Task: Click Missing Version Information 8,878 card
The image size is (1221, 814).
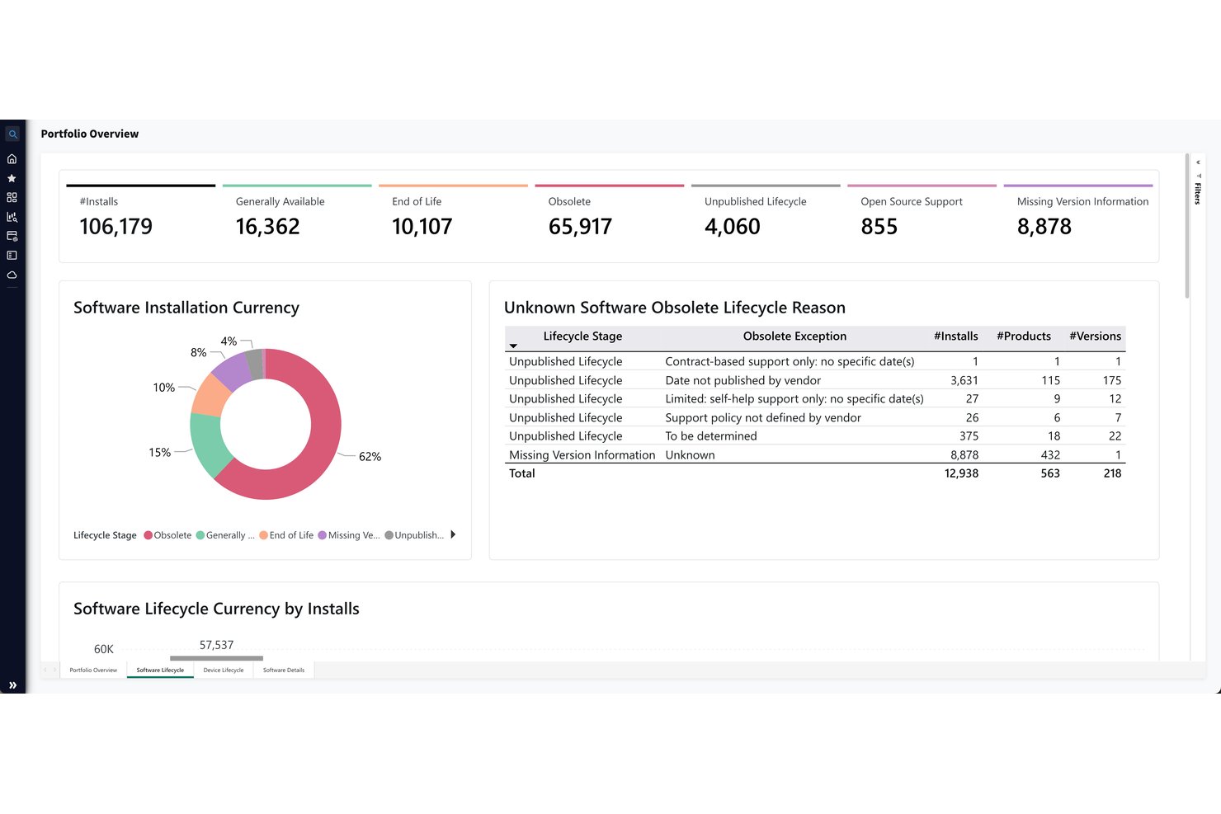Action: pos(1078,217)
